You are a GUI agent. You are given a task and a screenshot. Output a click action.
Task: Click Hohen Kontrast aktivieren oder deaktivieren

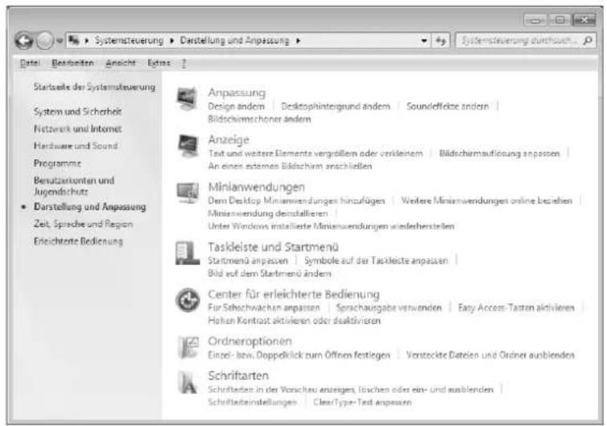(x=294, y=321)
